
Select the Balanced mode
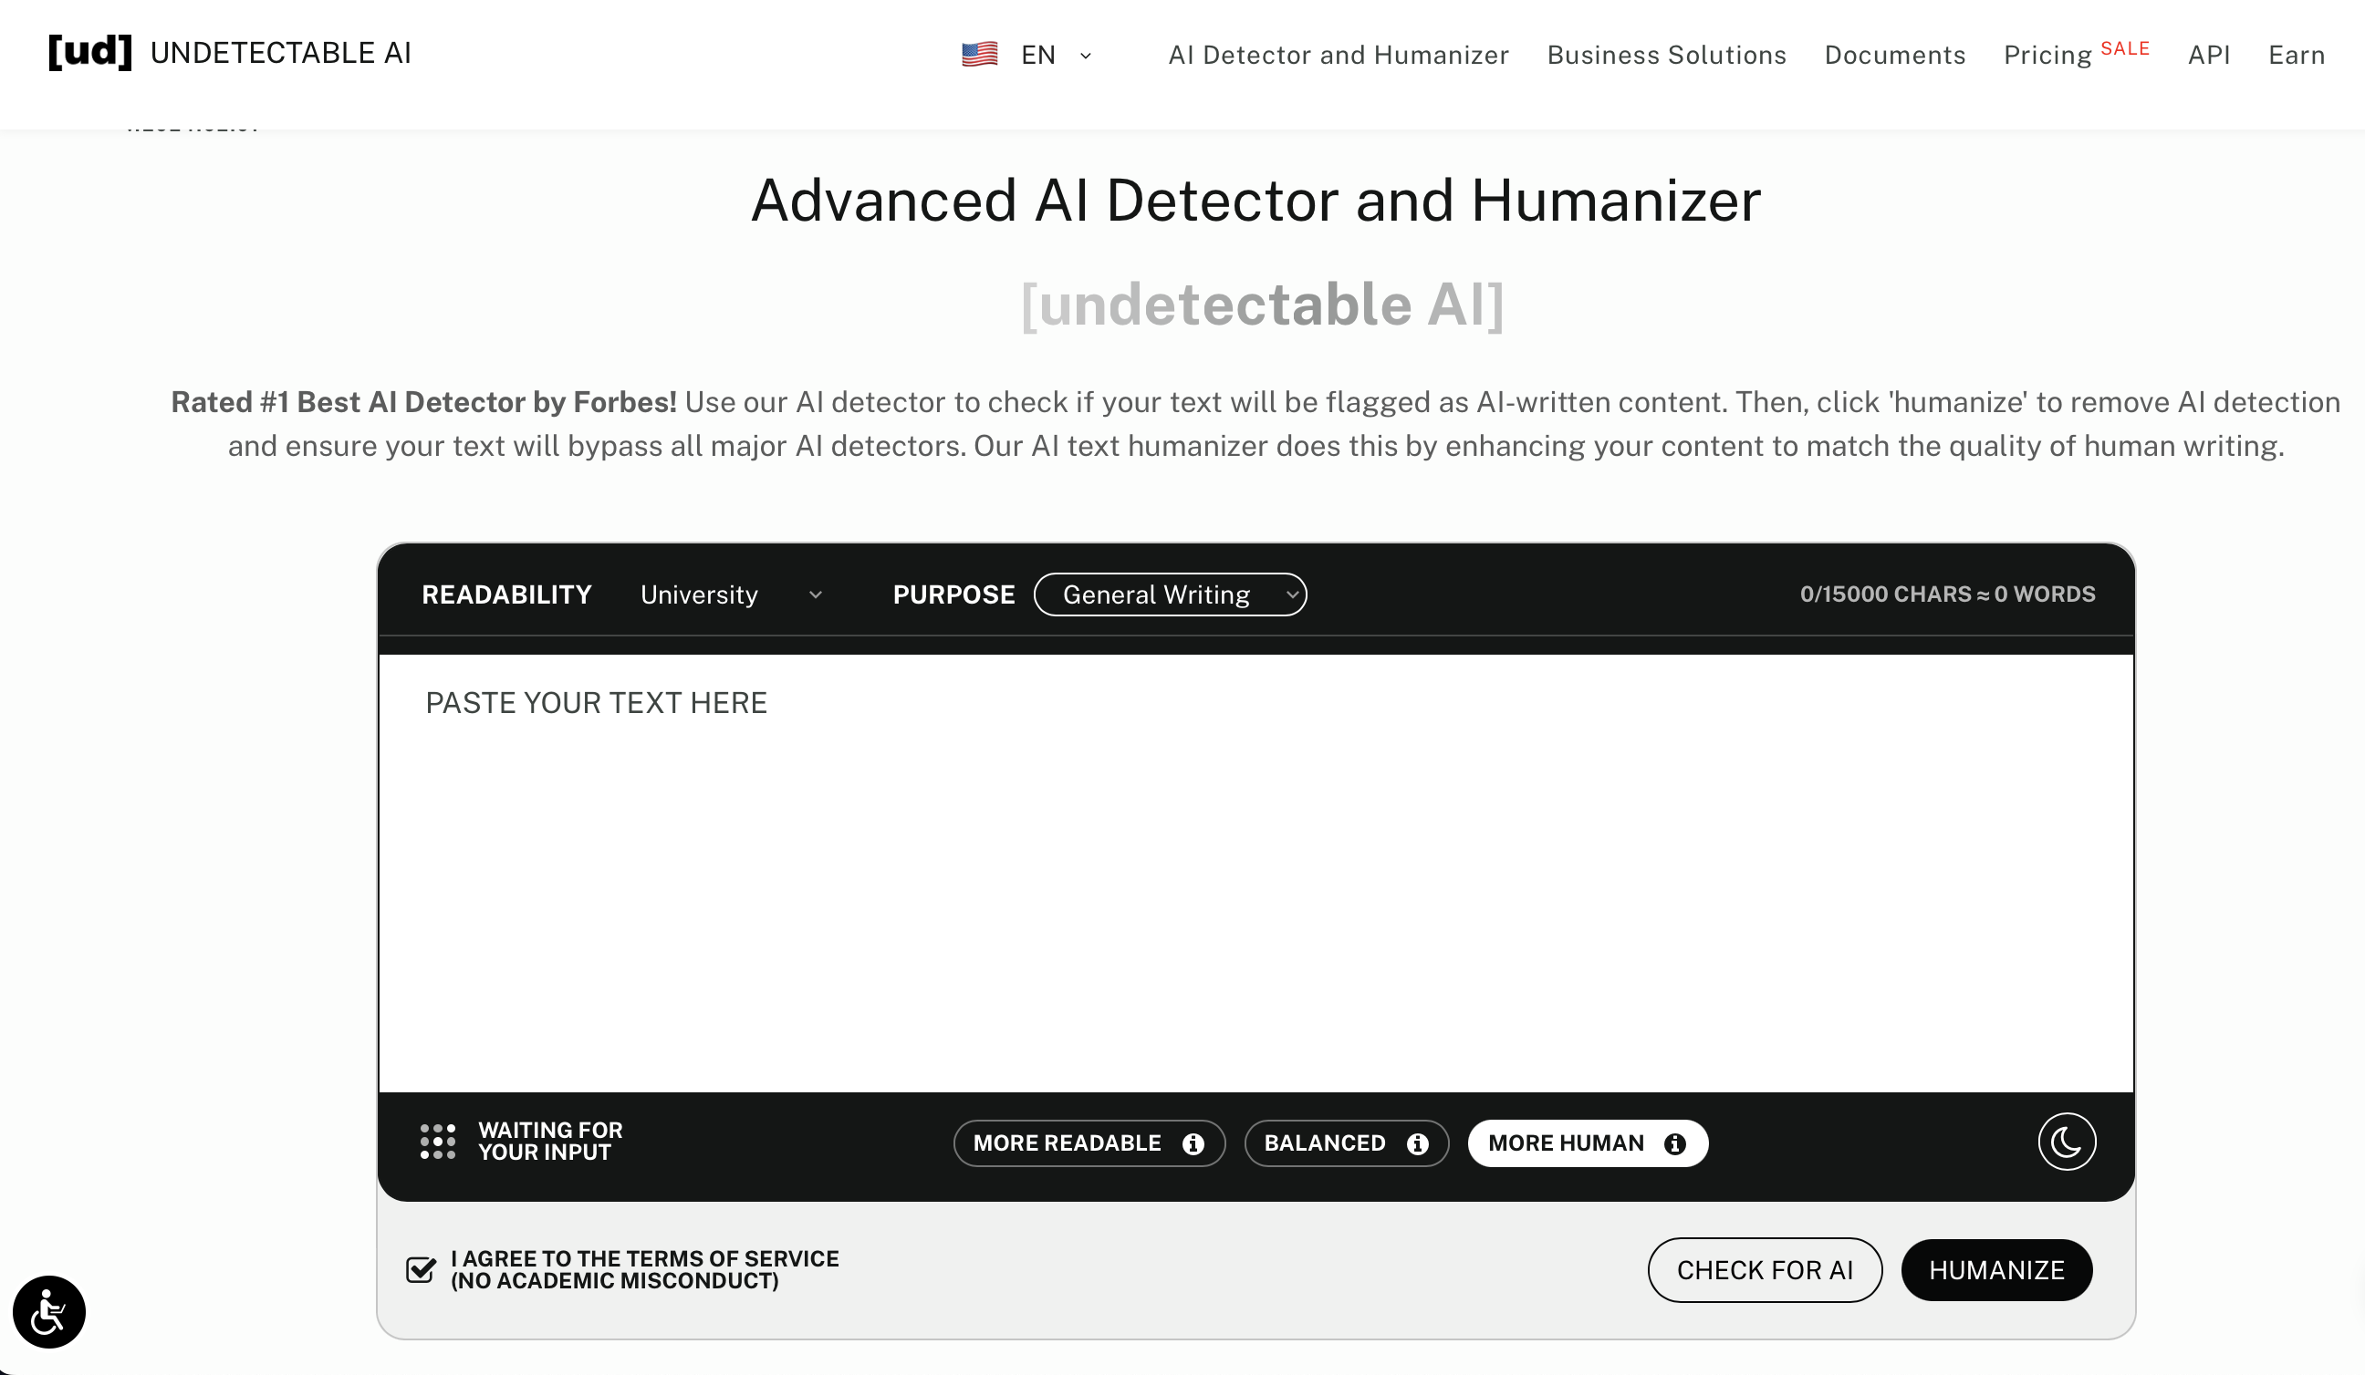(1347, 1143)
